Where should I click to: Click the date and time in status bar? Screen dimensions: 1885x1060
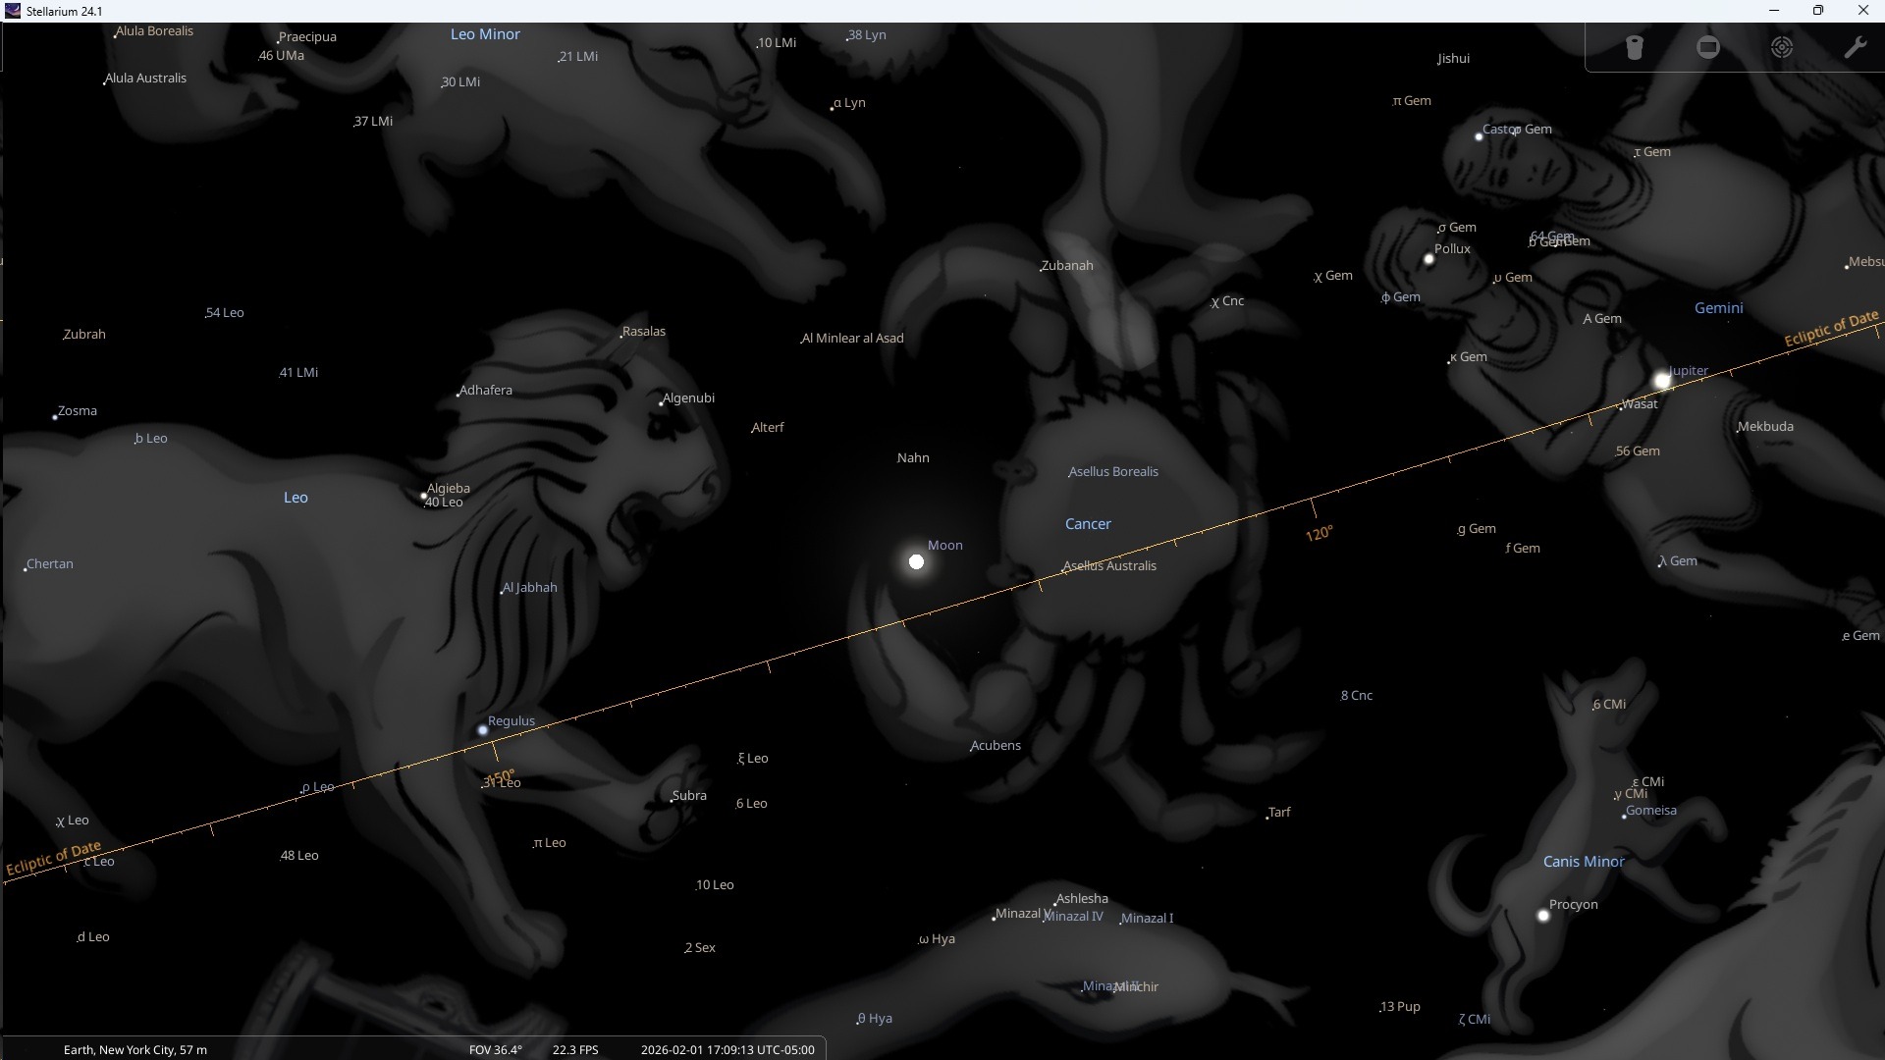tap(727, 1049)
